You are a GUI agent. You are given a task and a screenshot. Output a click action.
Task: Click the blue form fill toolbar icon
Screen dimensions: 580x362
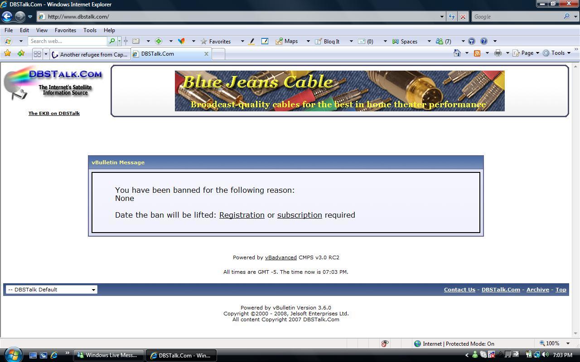[x=265, y=41]
